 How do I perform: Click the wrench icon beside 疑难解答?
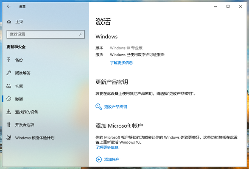point(9,73)
